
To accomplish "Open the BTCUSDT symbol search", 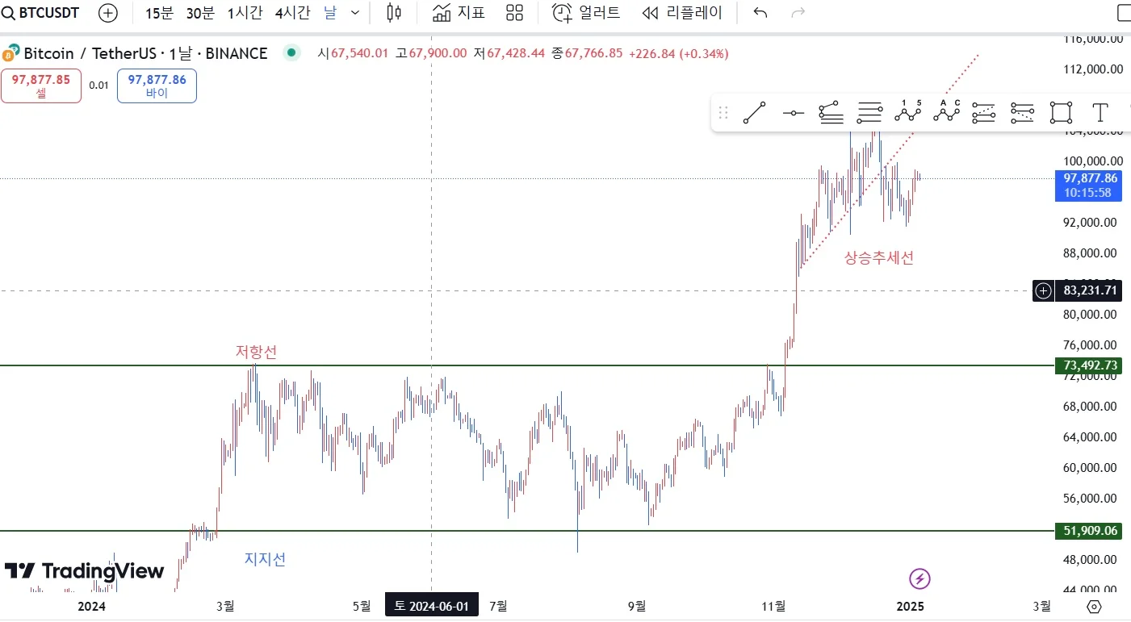I will (41, 13).
